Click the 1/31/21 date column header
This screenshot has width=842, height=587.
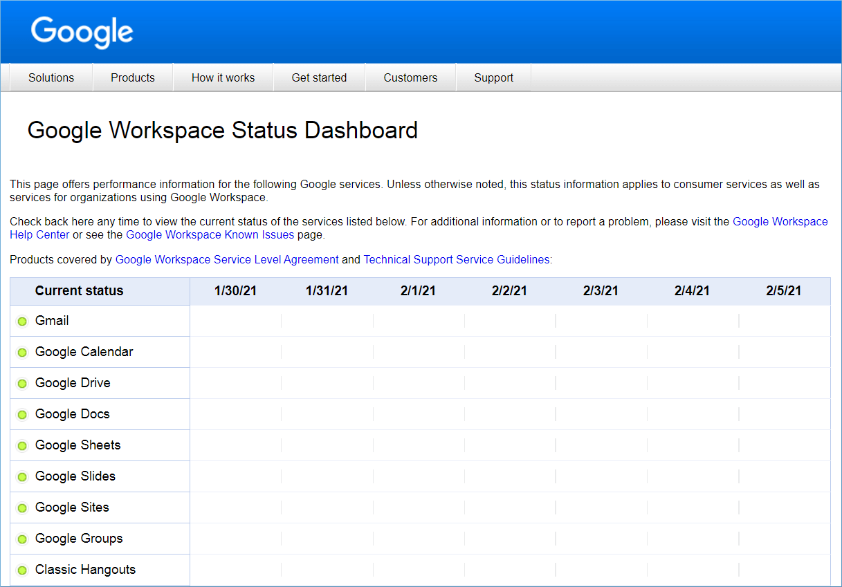[327, 291]
